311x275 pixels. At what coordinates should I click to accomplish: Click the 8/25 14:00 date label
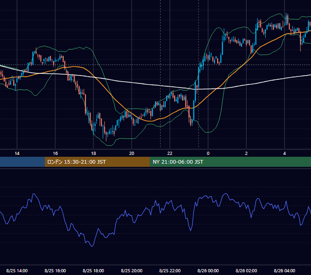(17, 270)
